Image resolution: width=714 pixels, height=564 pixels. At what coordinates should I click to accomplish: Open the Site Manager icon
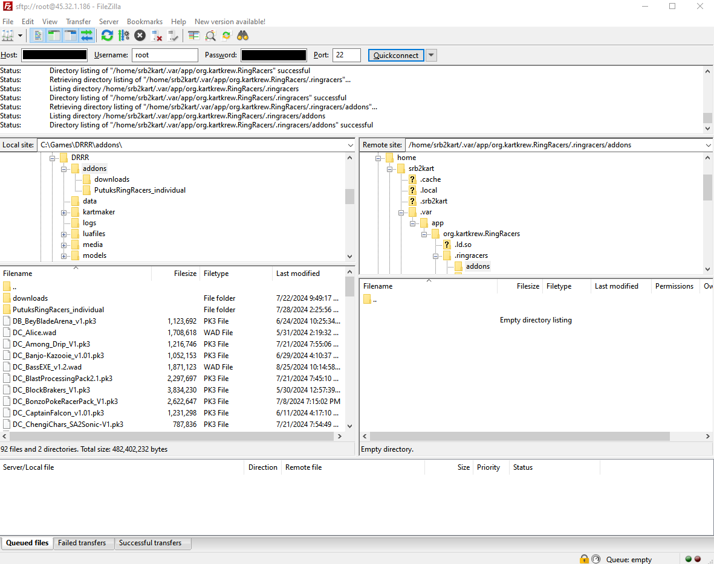click(x=8, y=36)
